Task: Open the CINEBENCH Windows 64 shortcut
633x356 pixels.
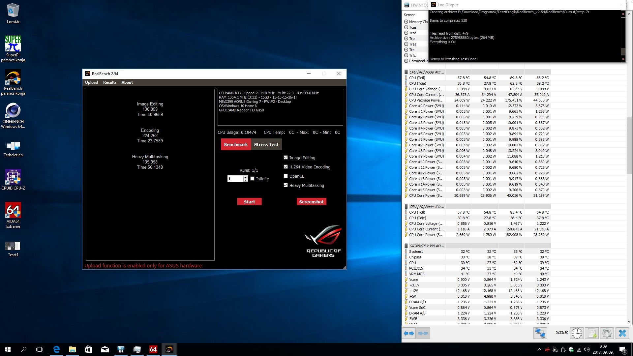Action: coord(13,115)
